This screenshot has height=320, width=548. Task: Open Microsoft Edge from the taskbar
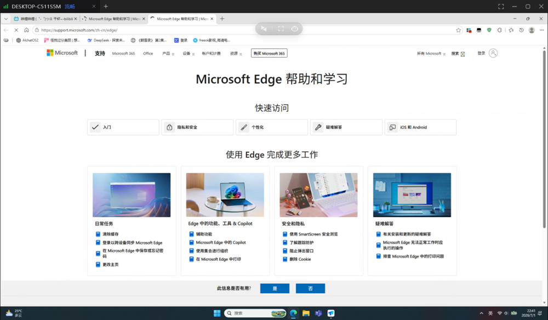293,313
